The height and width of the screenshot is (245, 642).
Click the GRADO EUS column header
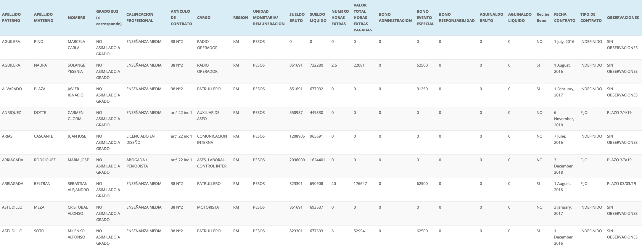click(x=109, y=17)
